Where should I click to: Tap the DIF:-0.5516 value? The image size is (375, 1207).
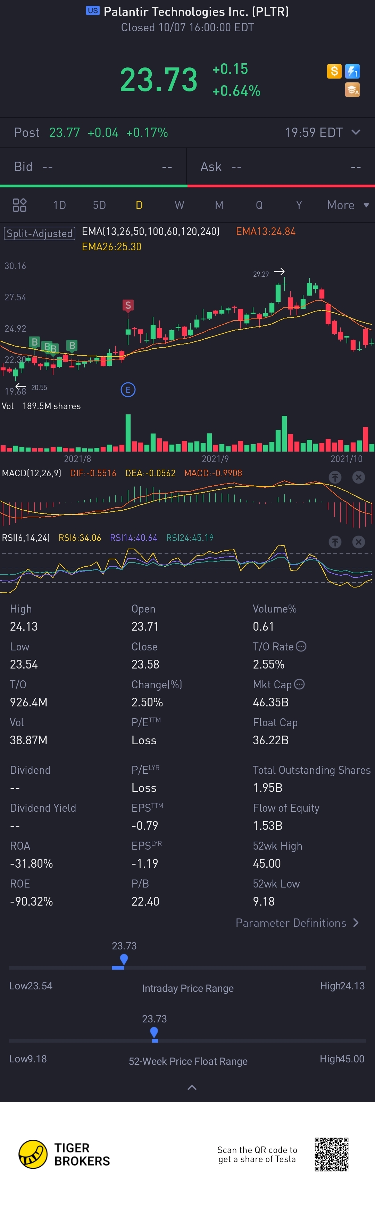click(93, 473)
